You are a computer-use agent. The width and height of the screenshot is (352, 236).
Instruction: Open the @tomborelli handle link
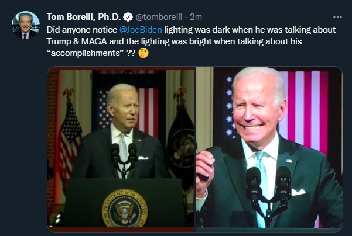click(x=159, y=17)
